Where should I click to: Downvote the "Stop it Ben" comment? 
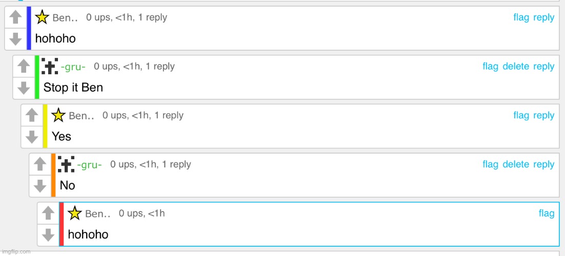pyautogui.click(x=24, y=88)
